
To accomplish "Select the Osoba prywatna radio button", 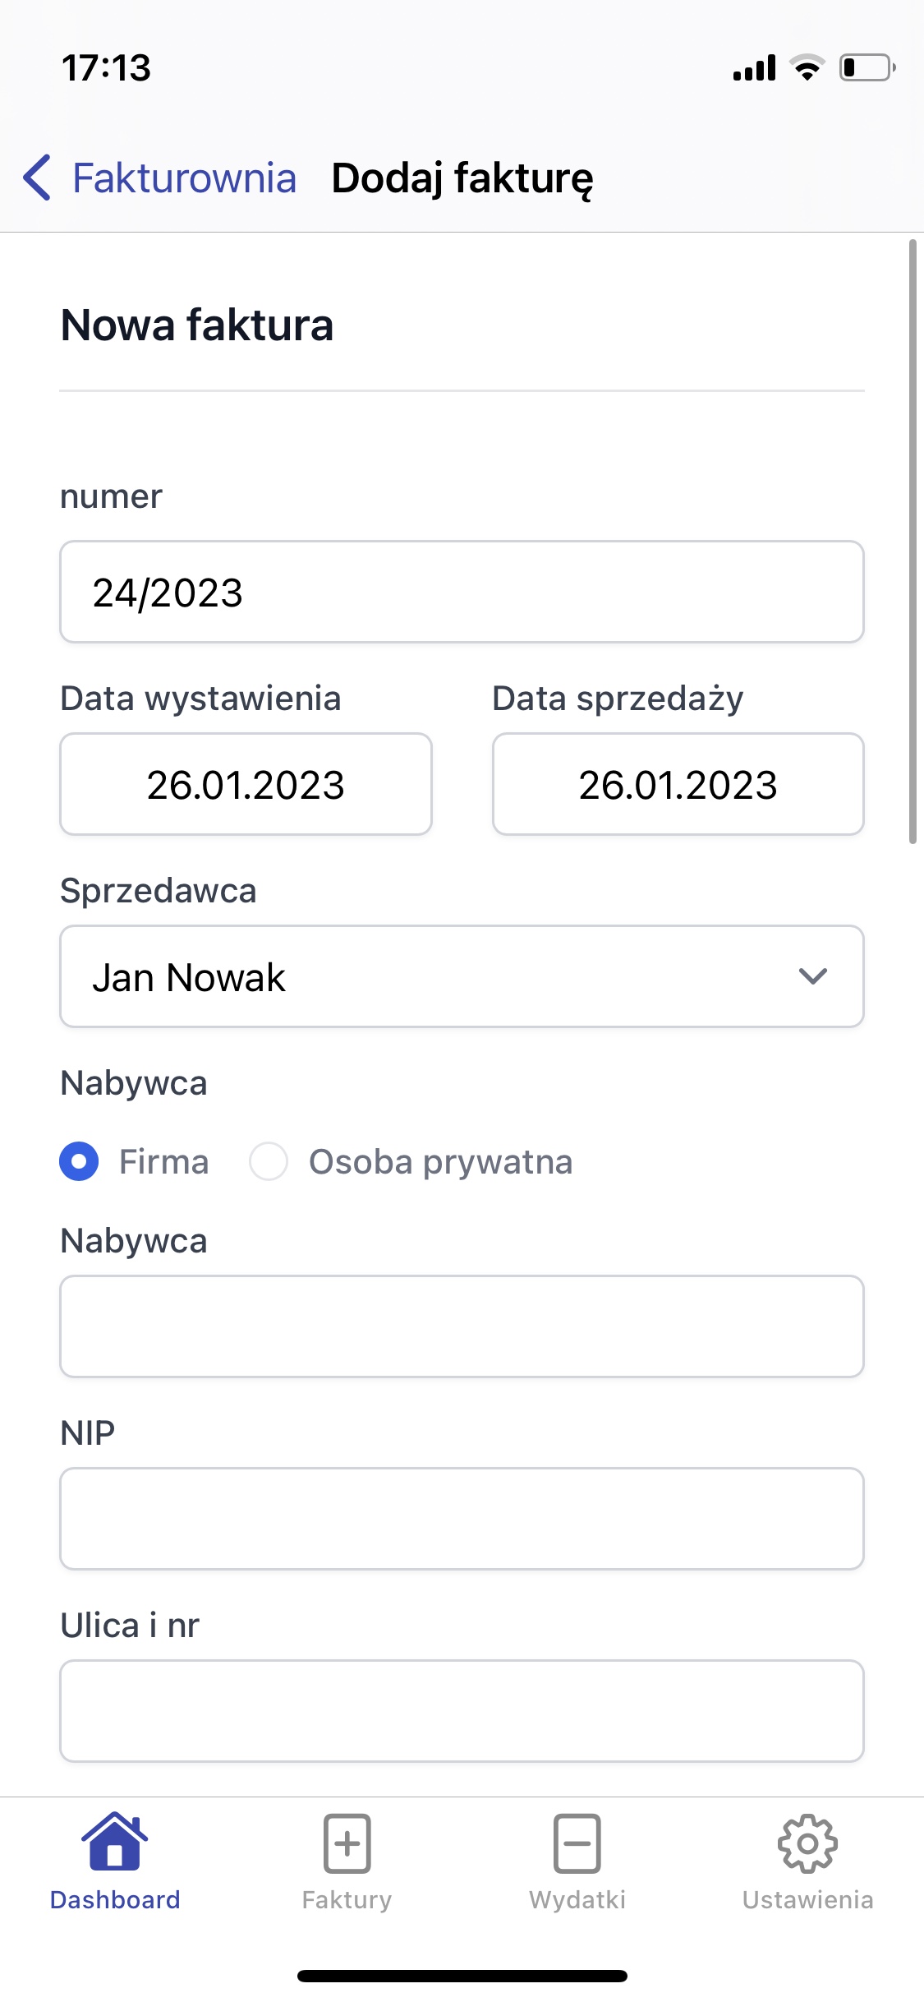I will pyautogui.click(x=269, y=1161).
